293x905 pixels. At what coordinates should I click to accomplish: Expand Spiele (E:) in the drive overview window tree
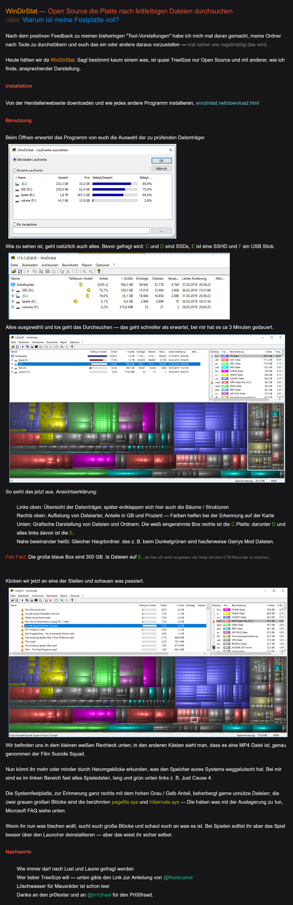tap(12, 360)
